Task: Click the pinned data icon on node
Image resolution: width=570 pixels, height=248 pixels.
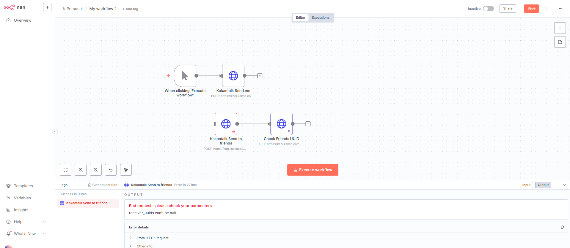Action: (x=289, y=131)
